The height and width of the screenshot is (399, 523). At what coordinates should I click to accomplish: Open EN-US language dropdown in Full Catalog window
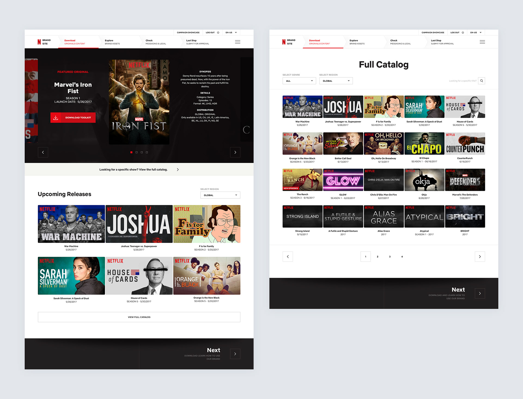point(476,32)
